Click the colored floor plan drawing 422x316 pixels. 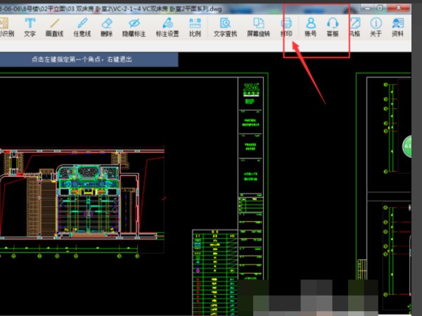coord(82,194)
